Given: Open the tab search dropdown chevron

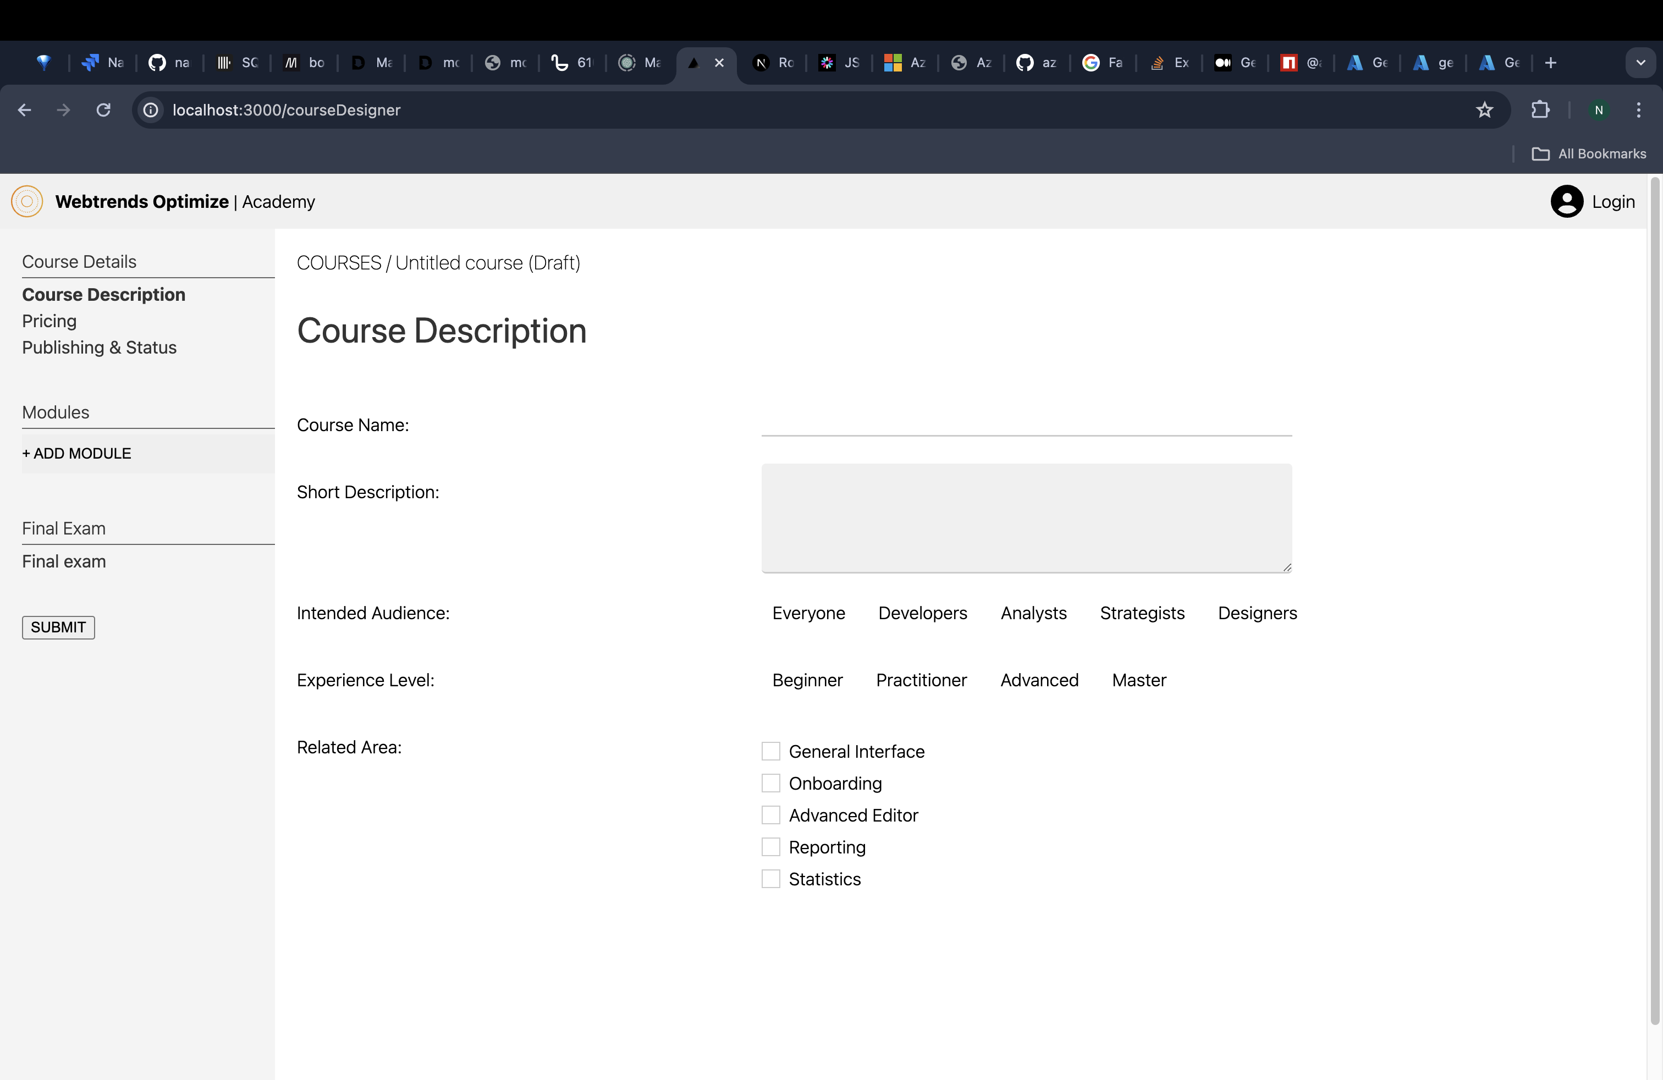Looking at the screenshot, I should [1640, 63].
